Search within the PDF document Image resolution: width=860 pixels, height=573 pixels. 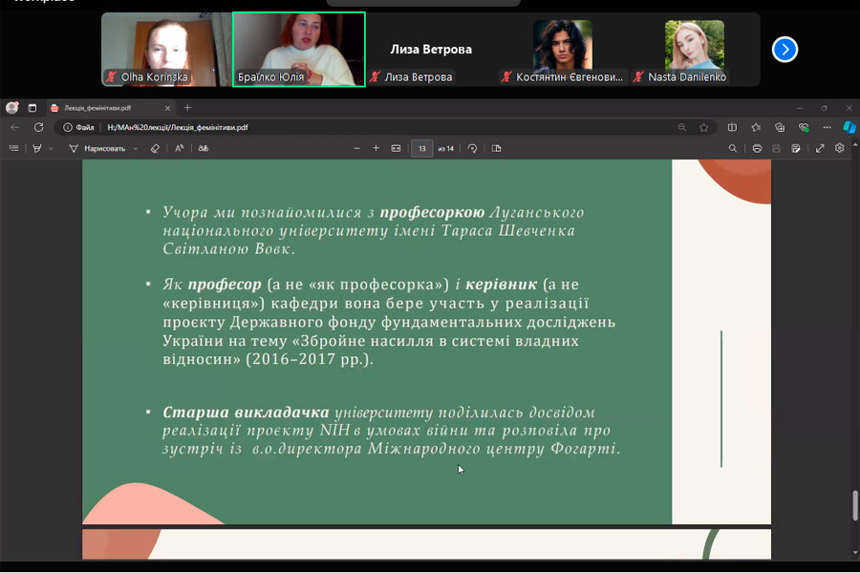(x=732, y=148)
